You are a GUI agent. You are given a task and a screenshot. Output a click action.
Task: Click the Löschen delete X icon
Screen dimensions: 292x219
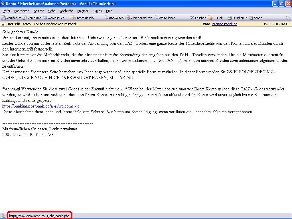tap(192, 18)
